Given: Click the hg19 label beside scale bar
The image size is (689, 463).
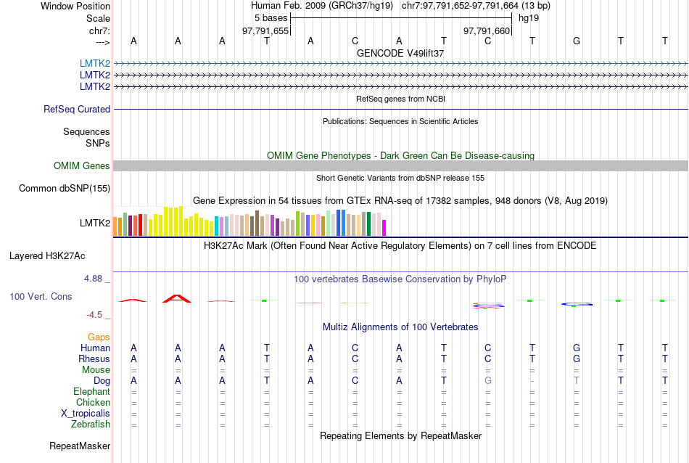Looking at the screenshot, I should (x=529, y=18).
